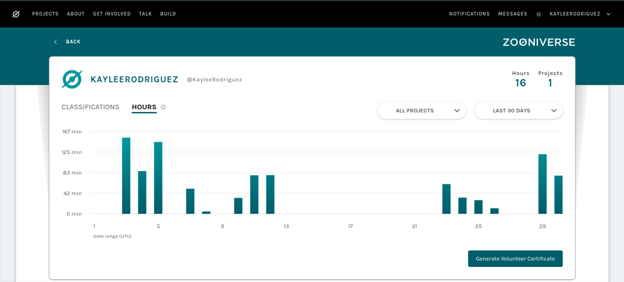Click the chart bar for day 29
Viewport: 624px width, 282px height.
click(x=542, y=184)
